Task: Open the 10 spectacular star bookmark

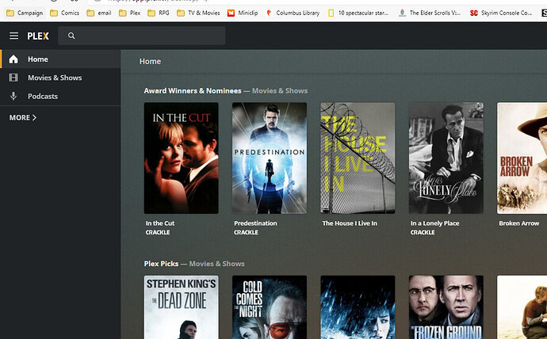Action: click(x=358, y=13)
